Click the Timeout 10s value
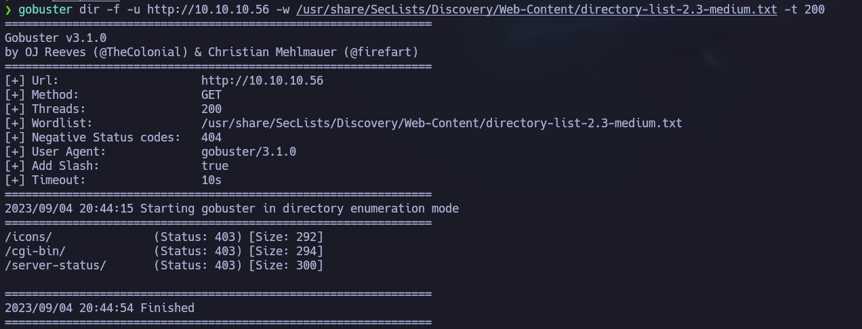862x329 pixels. 211,180
